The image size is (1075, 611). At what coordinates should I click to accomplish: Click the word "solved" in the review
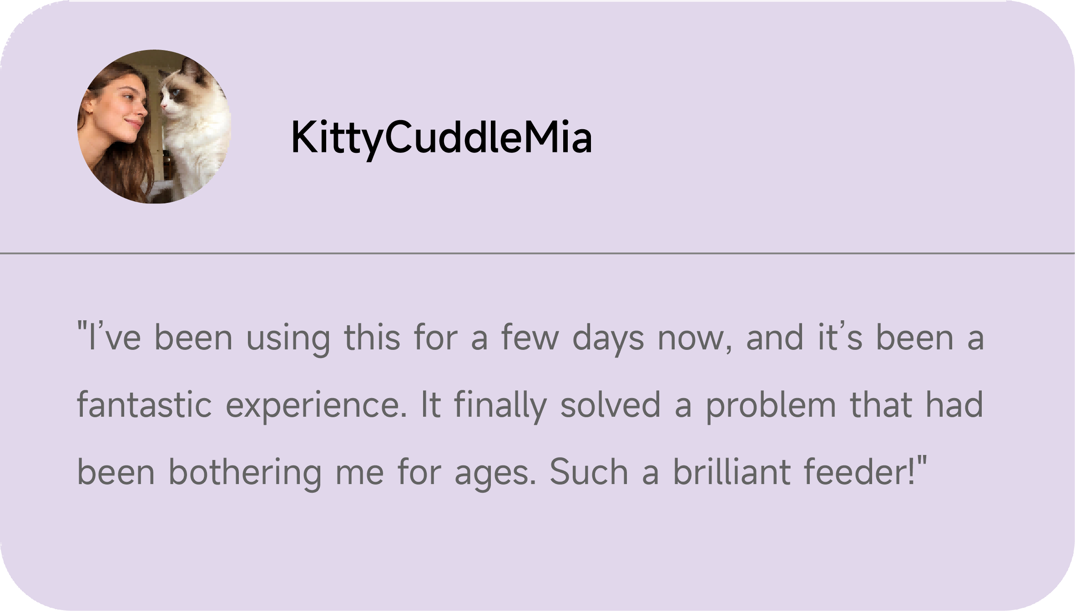point(610,404)
